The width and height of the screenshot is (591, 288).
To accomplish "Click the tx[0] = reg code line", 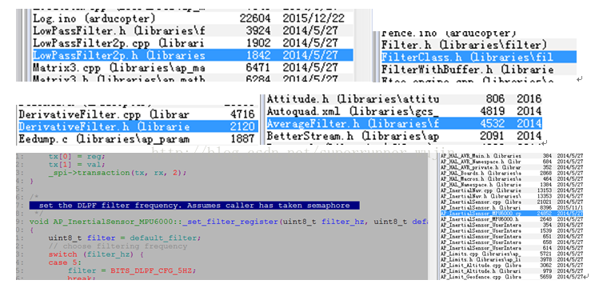I will (x=78, y=156).
